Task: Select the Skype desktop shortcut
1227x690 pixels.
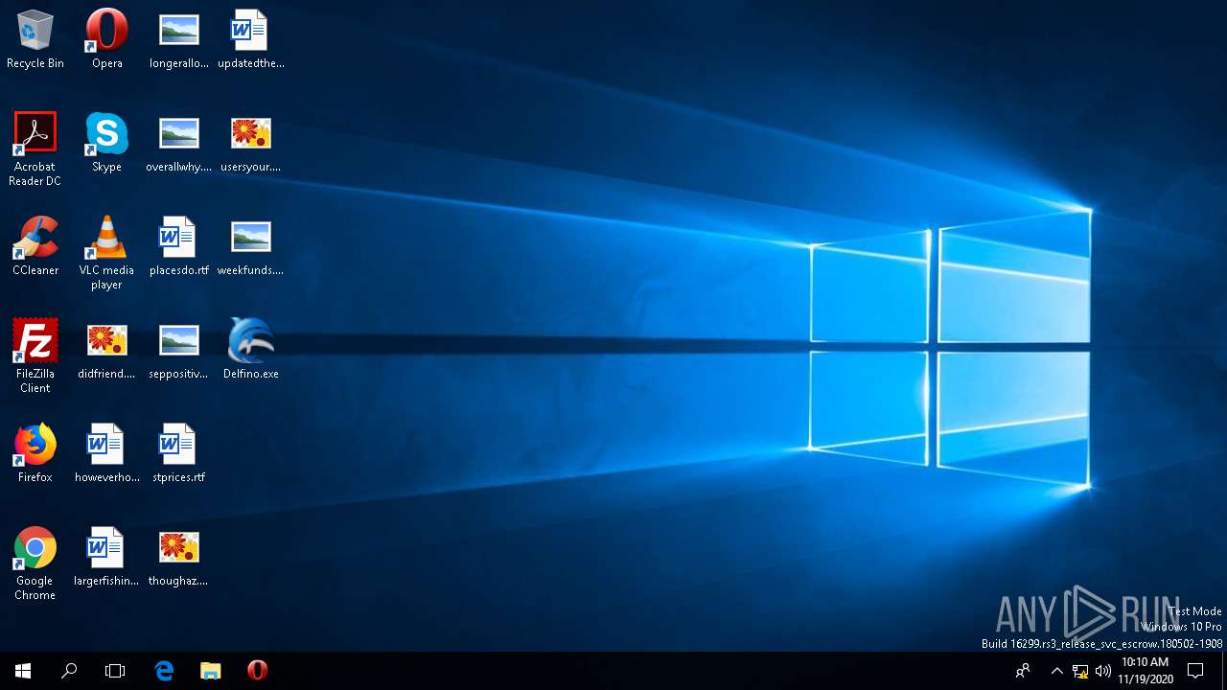Action: point(106,143)
